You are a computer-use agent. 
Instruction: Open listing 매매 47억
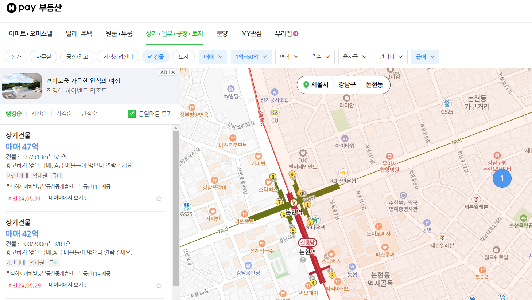[x=22, y=147]
